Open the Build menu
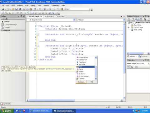The width and height of the screenshot is (150, 113). click(27, 6)
